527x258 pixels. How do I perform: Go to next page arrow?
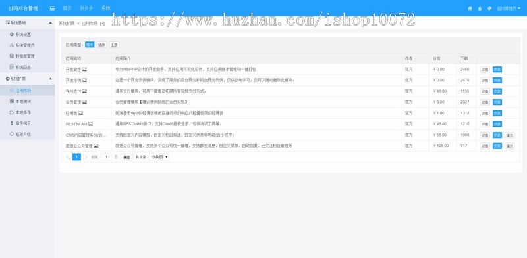(x=86, y=157)
